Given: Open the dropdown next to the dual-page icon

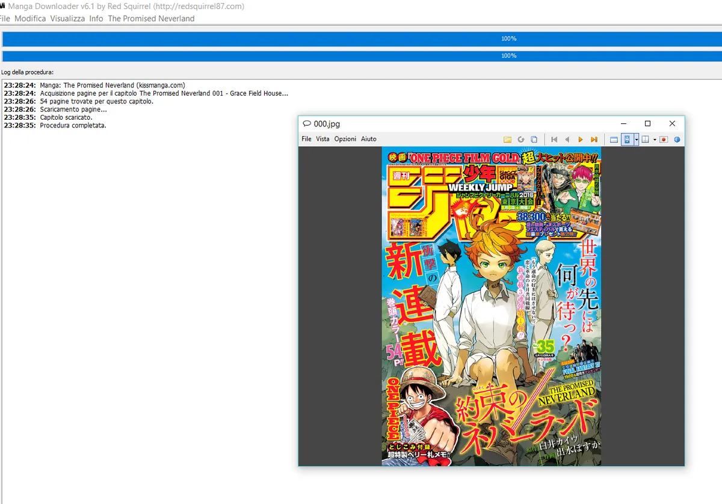Looking at the screenshot, I should point(655,139).
